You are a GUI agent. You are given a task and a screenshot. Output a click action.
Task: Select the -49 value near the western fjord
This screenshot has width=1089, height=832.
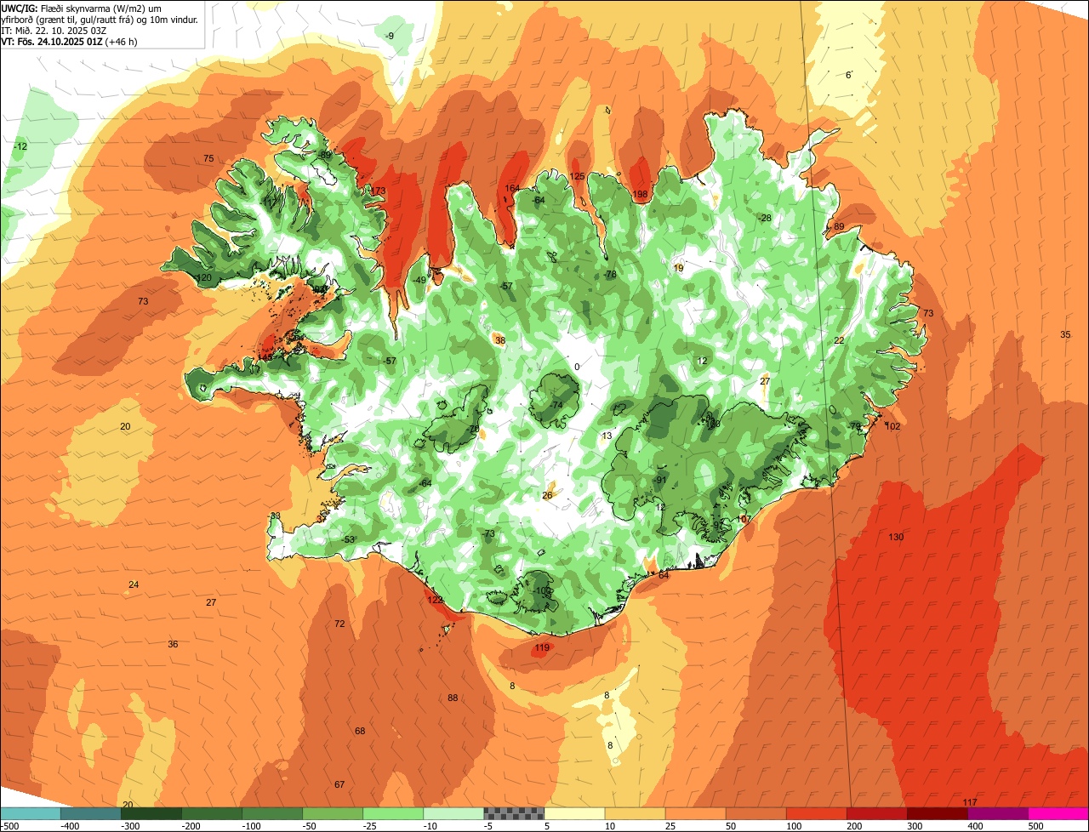(x=419, y=280)
